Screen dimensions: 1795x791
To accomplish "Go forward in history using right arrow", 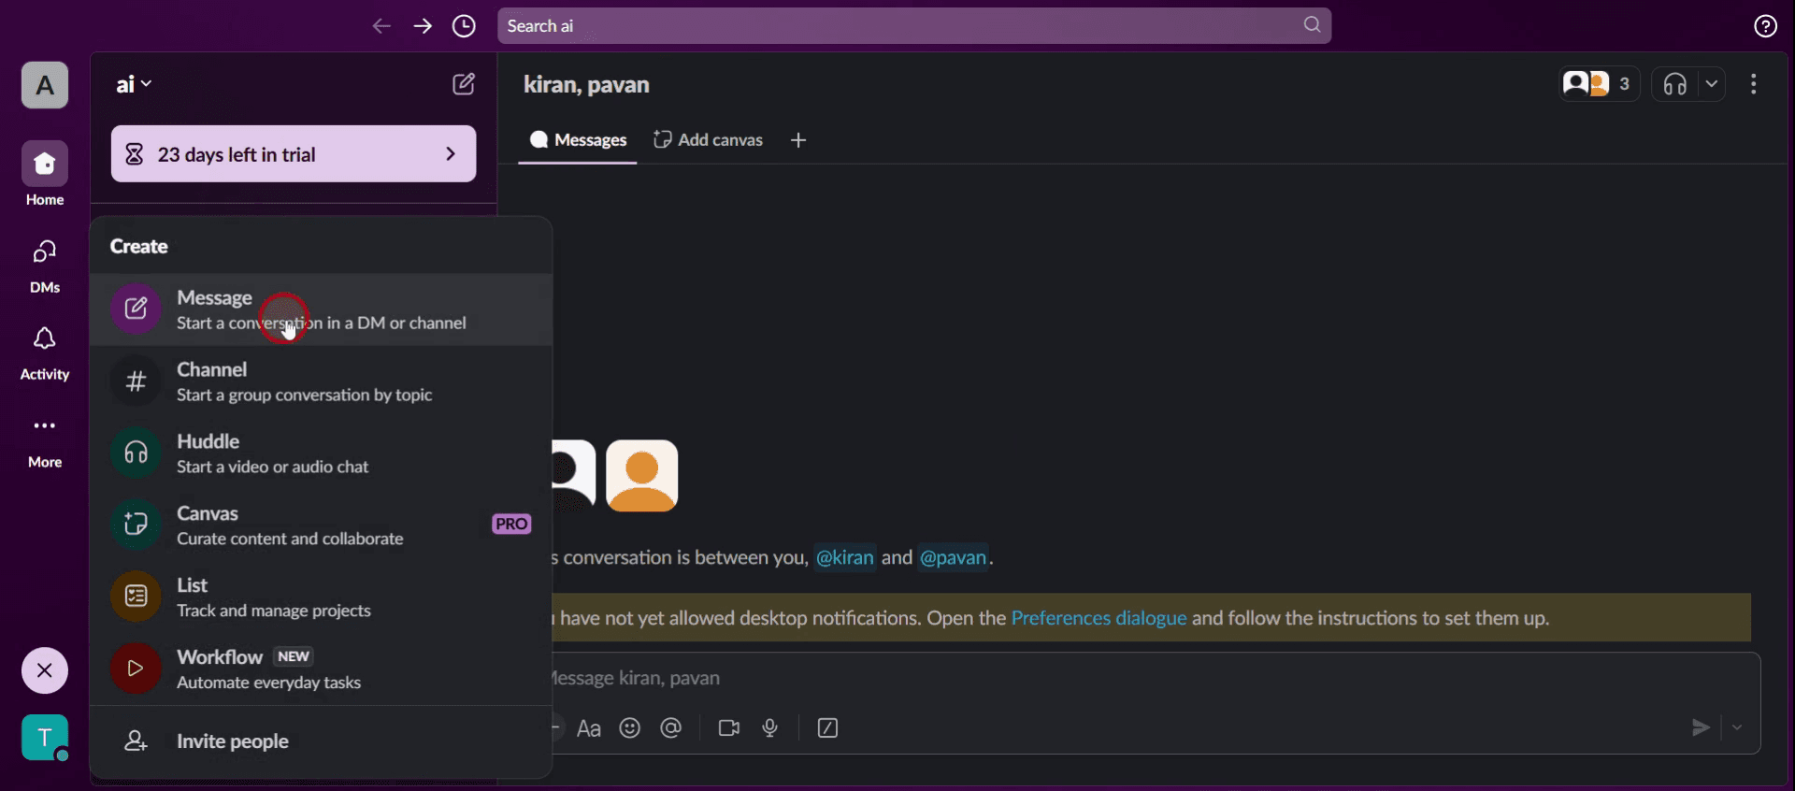I will coord(423,26).
